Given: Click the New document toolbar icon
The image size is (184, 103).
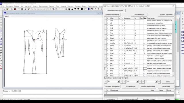Looking at the screenshot, I should pyautogui.click(x=5, y=9).
